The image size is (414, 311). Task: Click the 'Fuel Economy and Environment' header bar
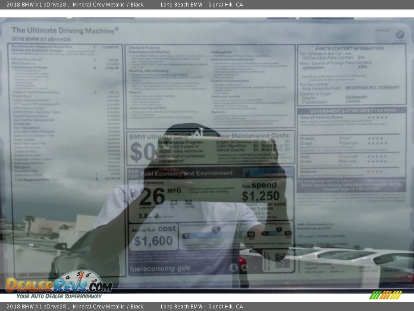tap(187, 173)
